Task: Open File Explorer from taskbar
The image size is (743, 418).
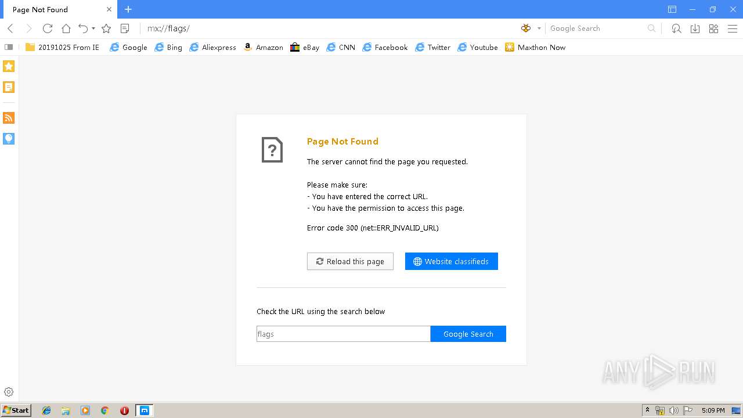Action: 66,410
